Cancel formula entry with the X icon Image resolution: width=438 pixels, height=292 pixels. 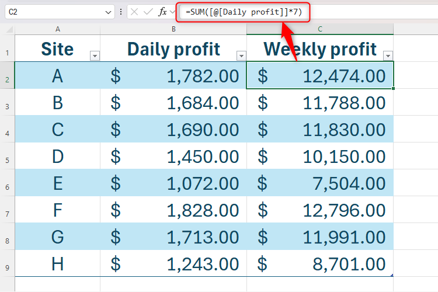pos(134,12)
